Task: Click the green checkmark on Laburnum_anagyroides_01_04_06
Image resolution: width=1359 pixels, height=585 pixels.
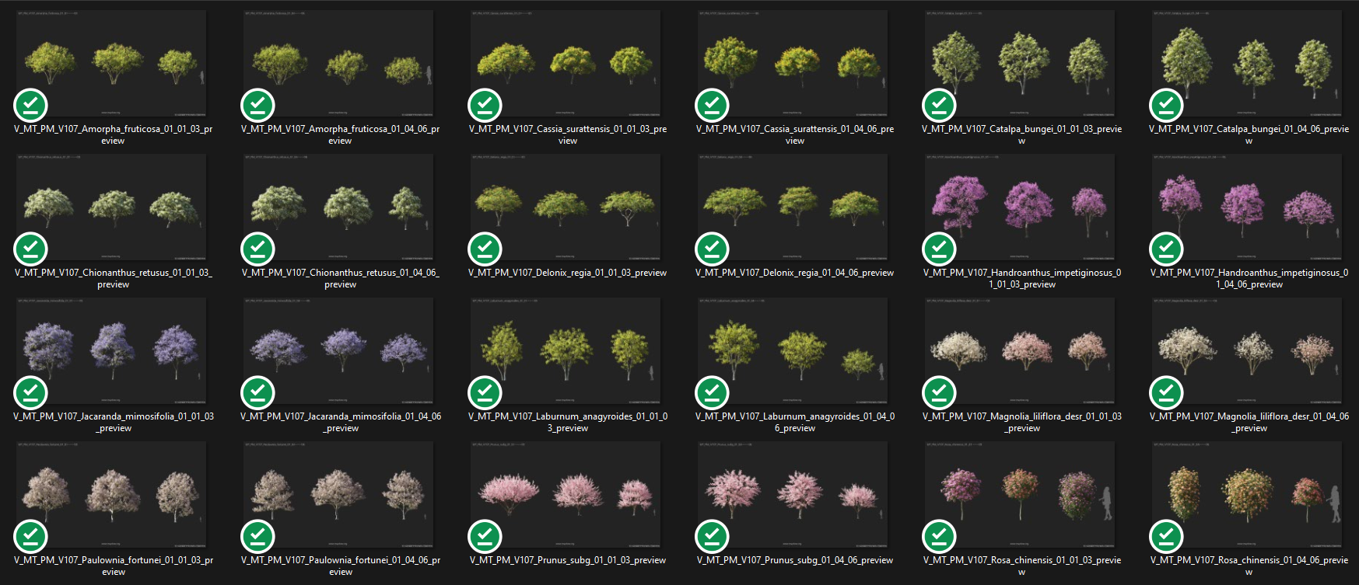Action: click(x=712, y=393)
